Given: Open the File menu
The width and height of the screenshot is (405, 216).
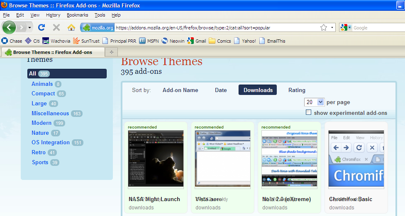Looking at the screenshot, I should pos(6,15).
